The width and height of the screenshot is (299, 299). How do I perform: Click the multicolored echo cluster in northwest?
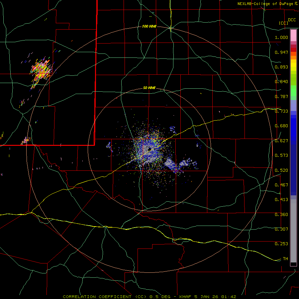coord(41,71)
